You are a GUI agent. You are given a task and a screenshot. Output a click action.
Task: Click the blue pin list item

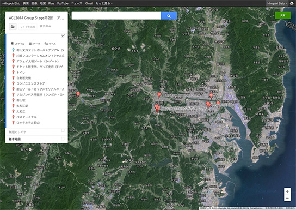coord(38,50)
